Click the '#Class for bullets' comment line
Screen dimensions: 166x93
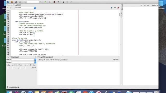(19, 38)
